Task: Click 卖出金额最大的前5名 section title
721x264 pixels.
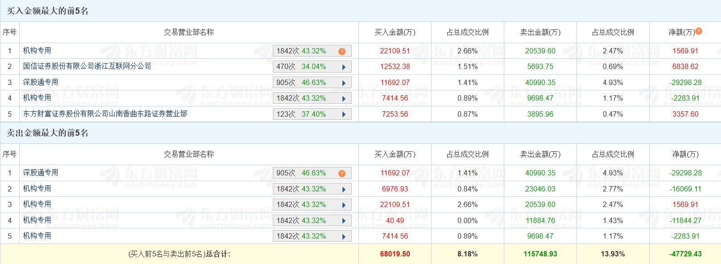Action: pyautogui.click(x=48, y=133)
